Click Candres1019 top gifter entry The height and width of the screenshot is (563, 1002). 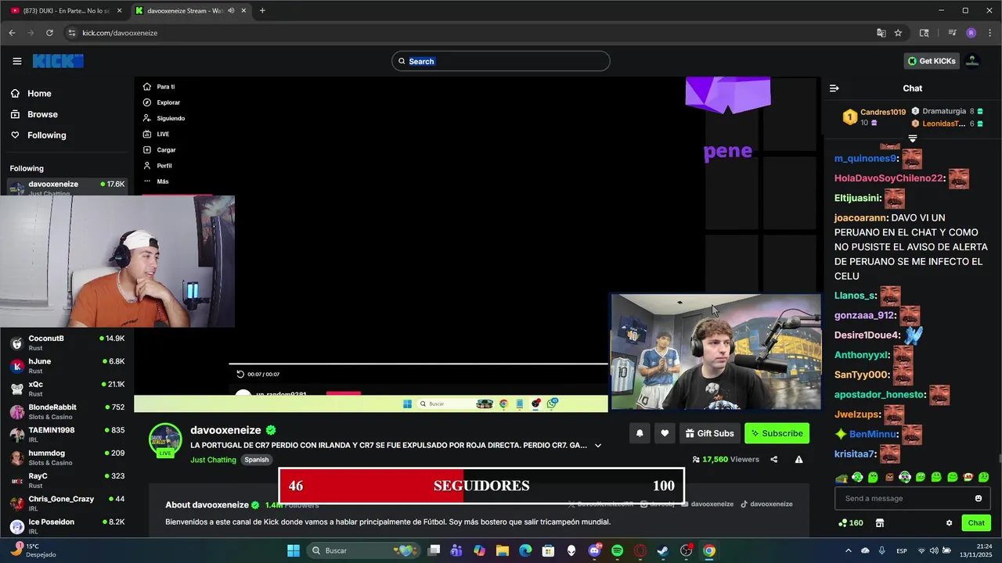pyautogui.click(x=874, y=117)
